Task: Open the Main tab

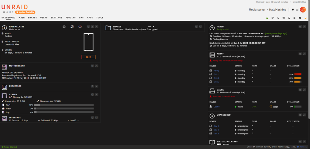Action: click(x=22, y=18)
